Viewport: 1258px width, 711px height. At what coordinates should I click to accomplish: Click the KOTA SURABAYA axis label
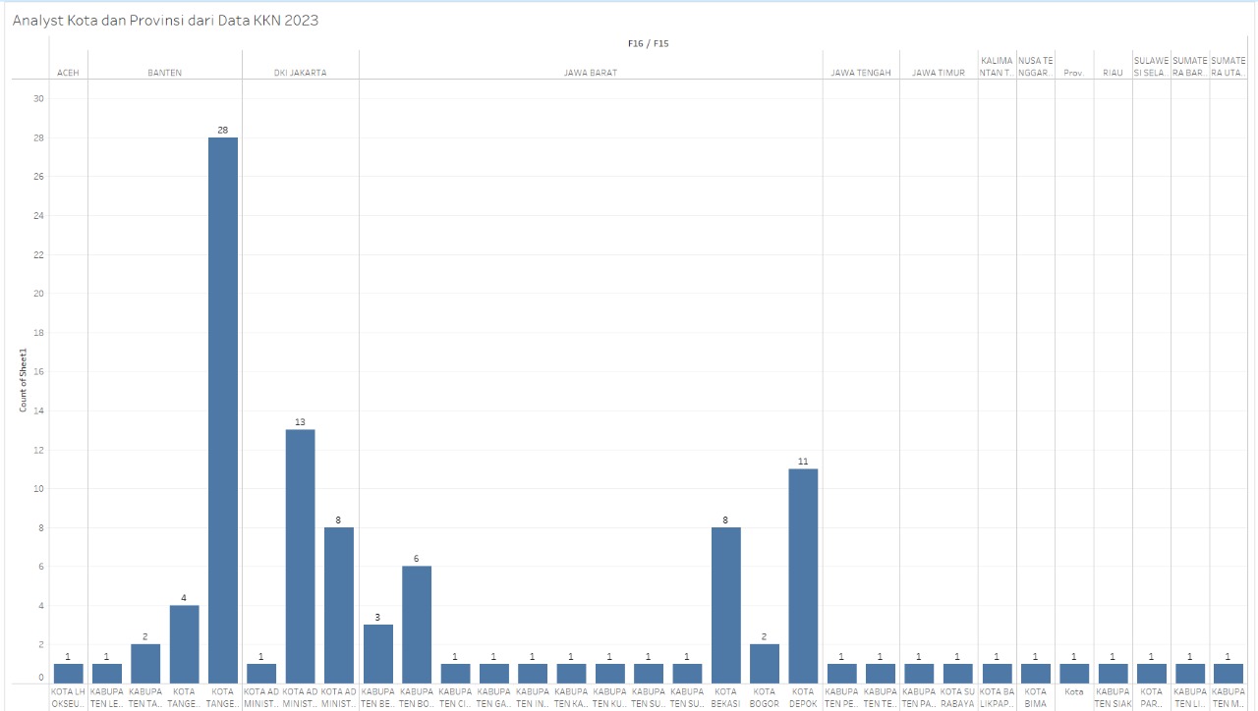957,697
